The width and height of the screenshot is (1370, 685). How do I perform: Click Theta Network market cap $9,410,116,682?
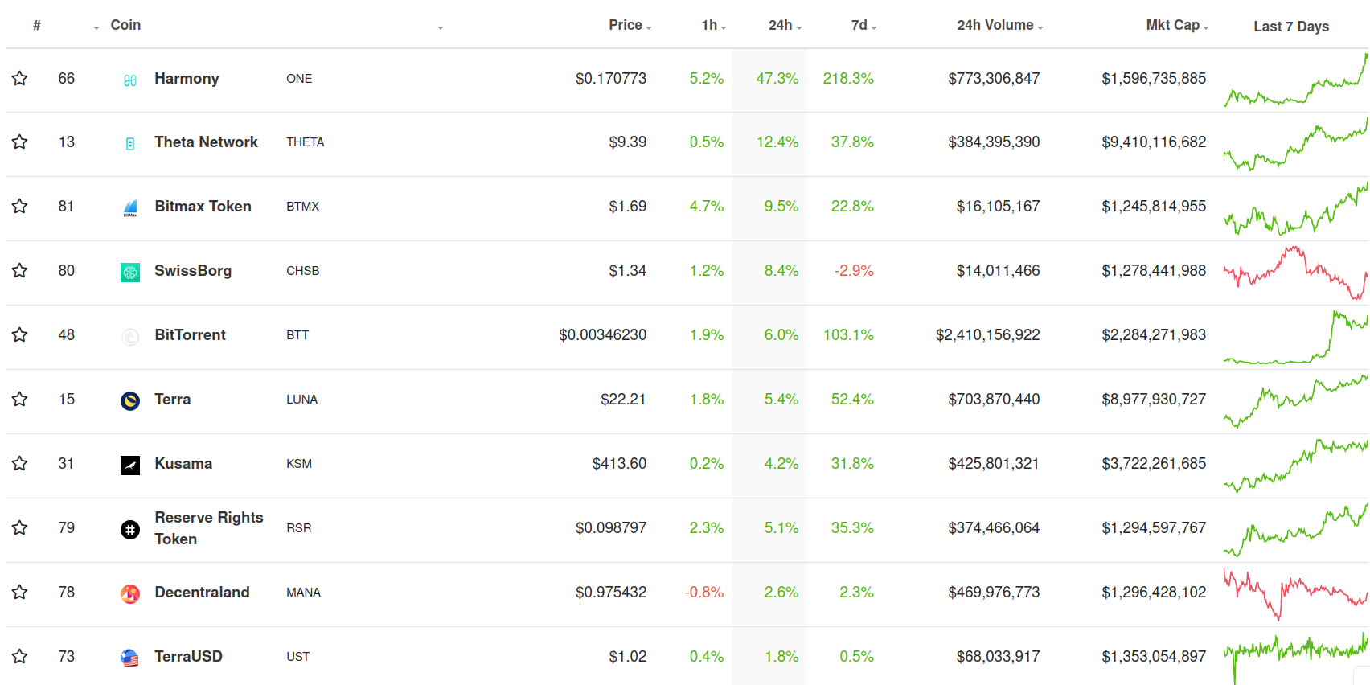(1154, 142)
